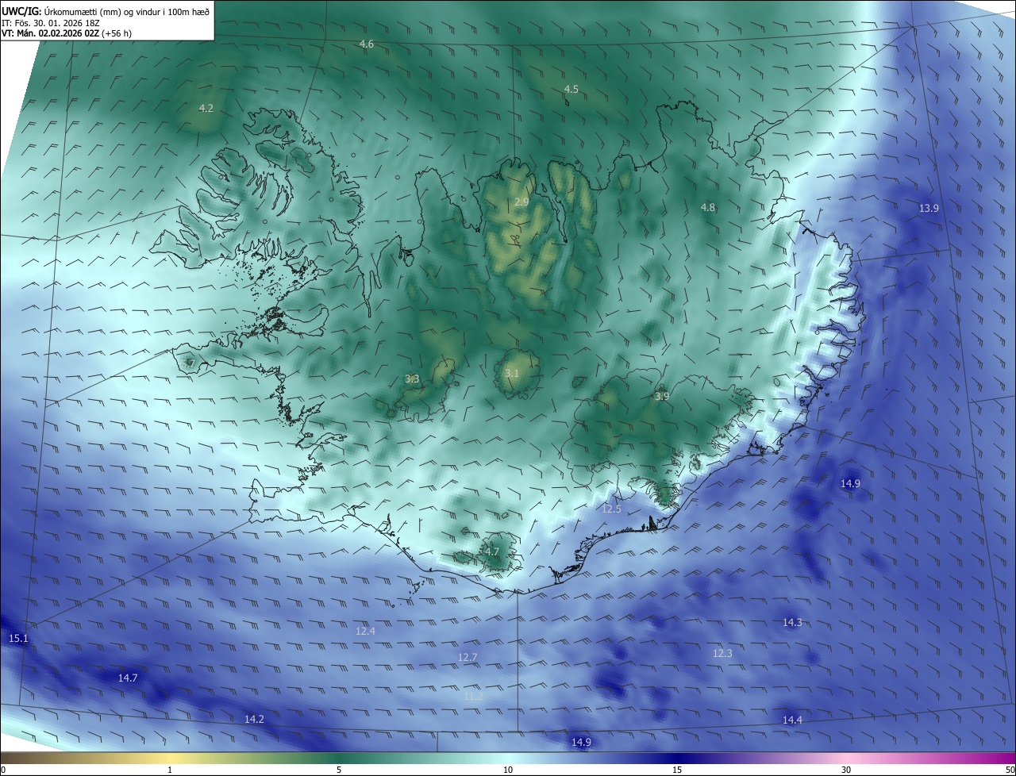This screenshot has height=776, width=1016.
Task: Click the 4.5 value label on the map
Action: pyautogui.click(x=571, y=89)
